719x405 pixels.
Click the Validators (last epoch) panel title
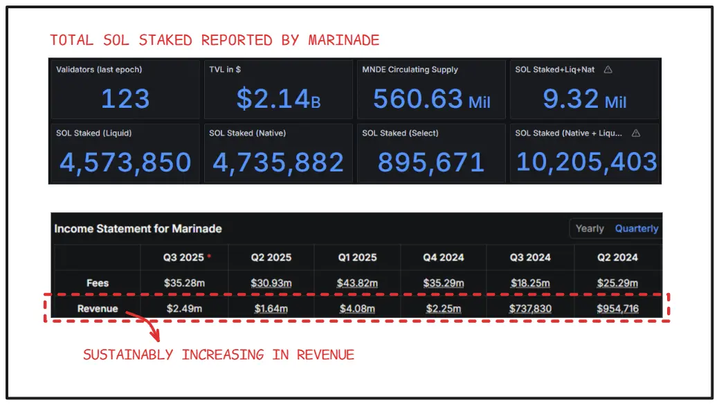99,70
